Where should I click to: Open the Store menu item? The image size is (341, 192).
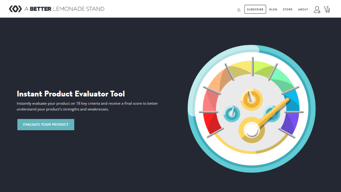point(287,9)
